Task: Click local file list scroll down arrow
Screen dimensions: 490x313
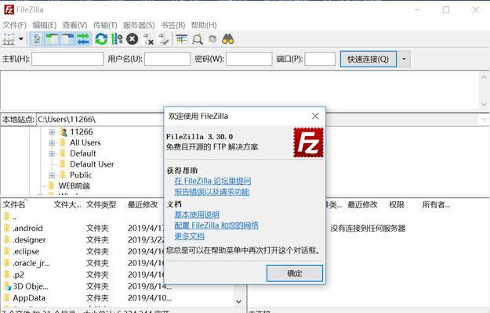Action: (239, 301)
